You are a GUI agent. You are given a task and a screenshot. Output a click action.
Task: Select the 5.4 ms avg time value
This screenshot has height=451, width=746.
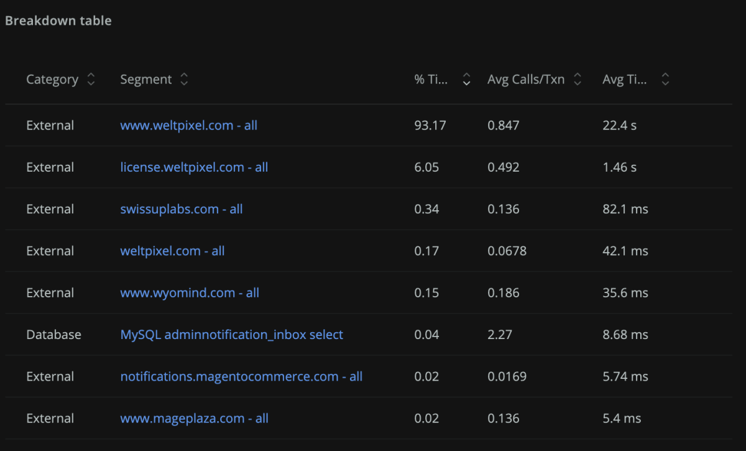pyautogui.click(x=622, y=419)
